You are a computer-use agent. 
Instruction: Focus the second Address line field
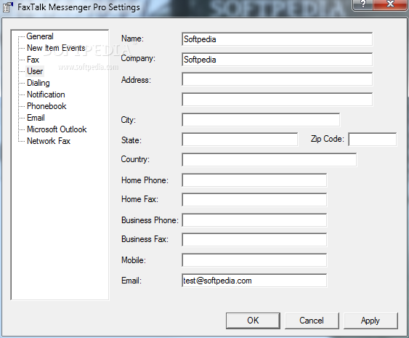277,100
